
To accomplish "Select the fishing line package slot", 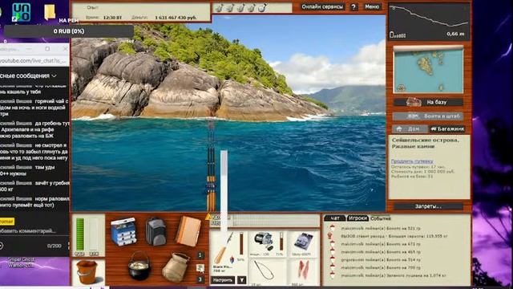I will 303,243.
